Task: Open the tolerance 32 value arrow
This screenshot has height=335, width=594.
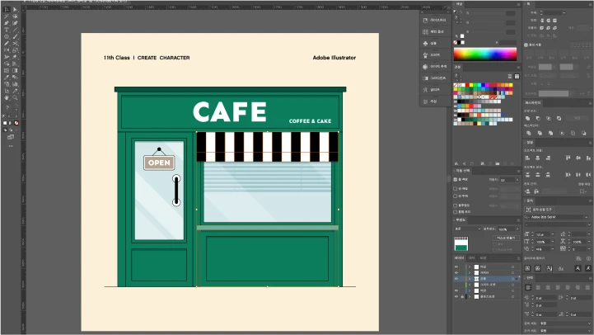Action: point(517,179)
